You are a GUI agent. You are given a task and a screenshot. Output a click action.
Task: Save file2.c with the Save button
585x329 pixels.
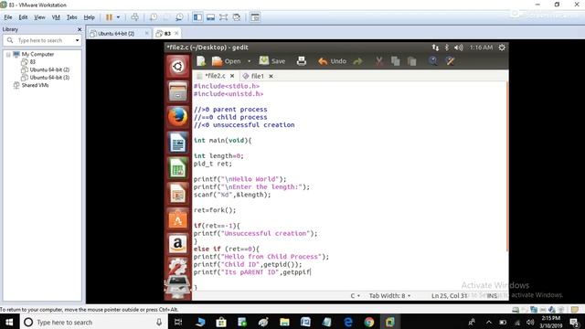pos(272,61)
